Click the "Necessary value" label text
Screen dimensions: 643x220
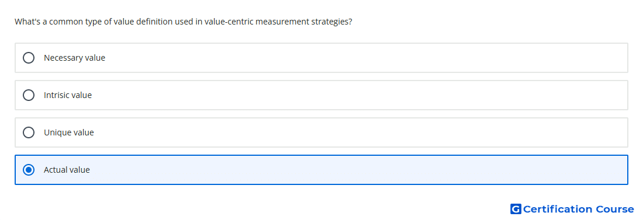[x=74, y=58]
